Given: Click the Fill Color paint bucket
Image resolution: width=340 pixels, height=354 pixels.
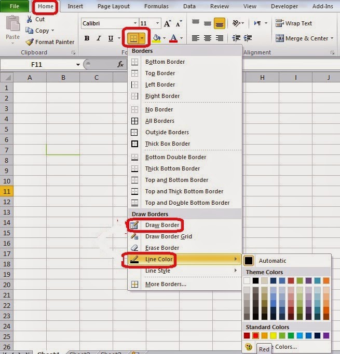Looking at the screenshot, I should [156, 38].
